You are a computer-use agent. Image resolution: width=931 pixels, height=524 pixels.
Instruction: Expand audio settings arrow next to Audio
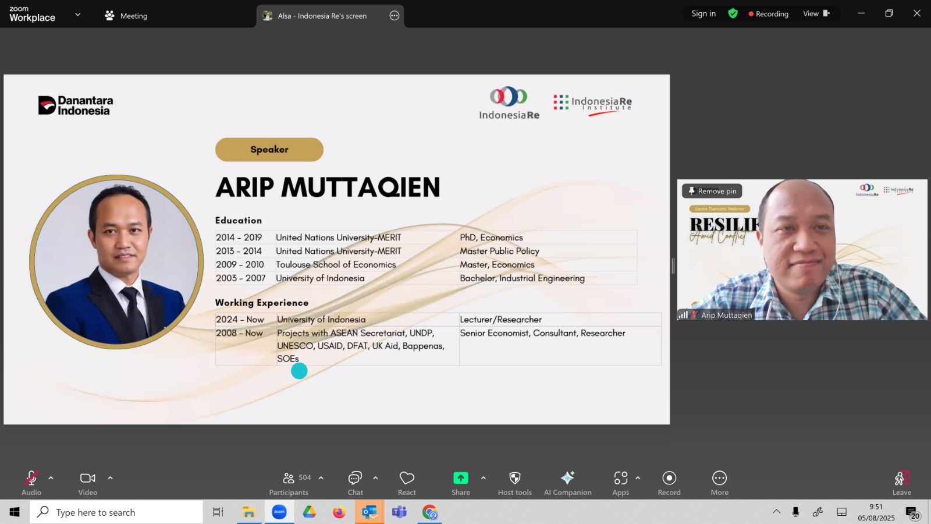pos(51,478)
